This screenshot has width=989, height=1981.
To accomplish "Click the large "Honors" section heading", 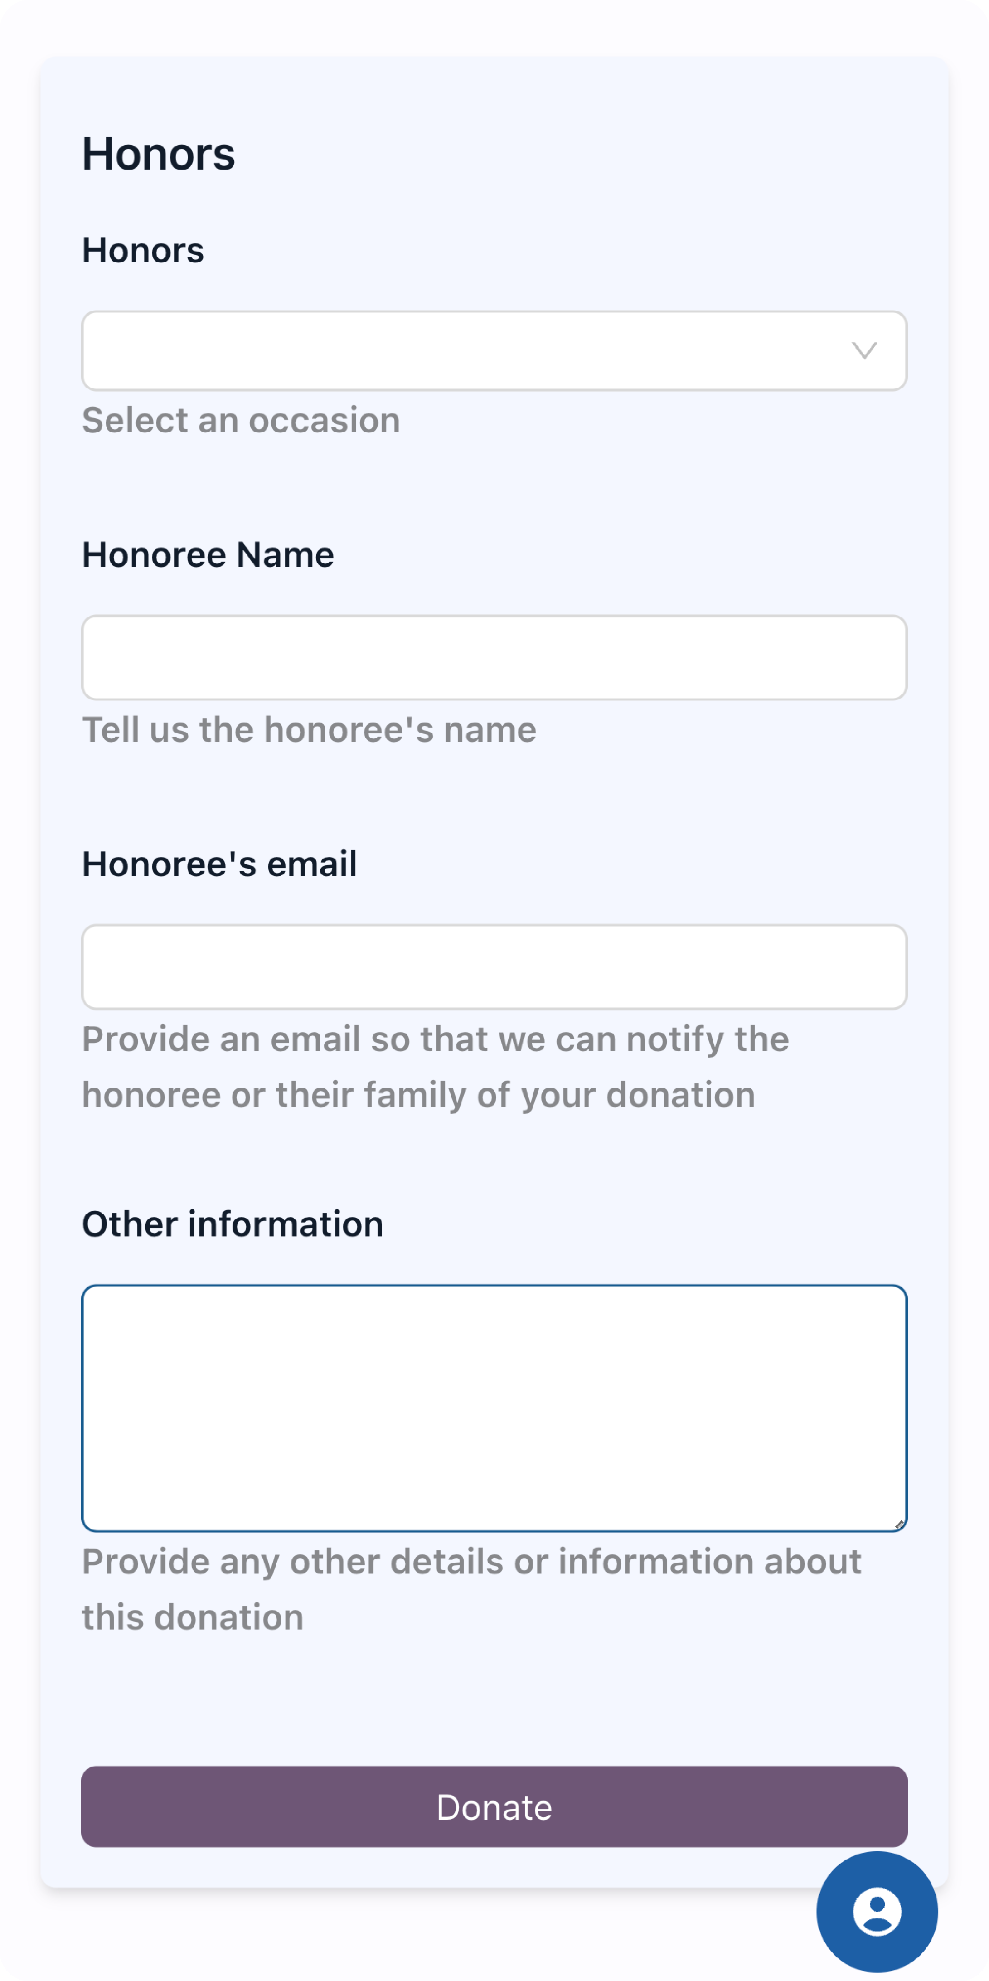I will pyautogui.click(x=159, y=153).
